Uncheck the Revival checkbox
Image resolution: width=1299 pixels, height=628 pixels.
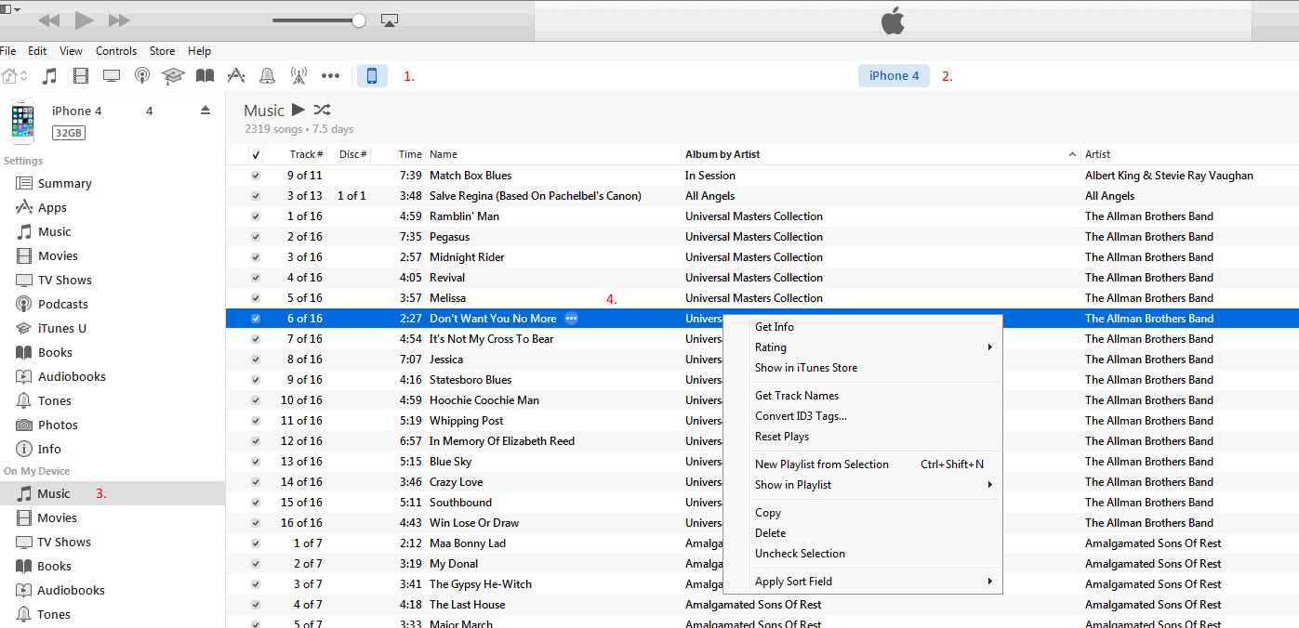pyautogui.click(x=256, y=278)
